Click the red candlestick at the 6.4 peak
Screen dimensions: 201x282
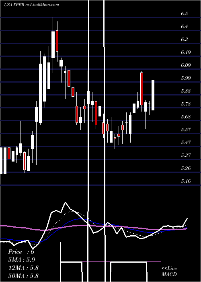tap(57, 41)
